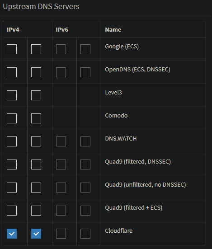Viewport: 212px width, 249px height.
Task: Enable Cloudflare first IPv6 checkbox
Action: [61, 234]
